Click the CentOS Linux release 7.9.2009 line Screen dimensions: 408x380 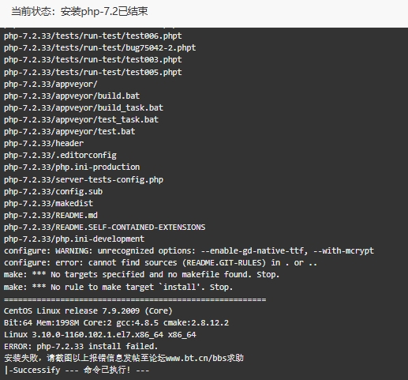(88, 310)
